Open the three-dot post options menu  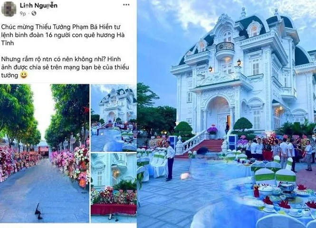point(126,5)
